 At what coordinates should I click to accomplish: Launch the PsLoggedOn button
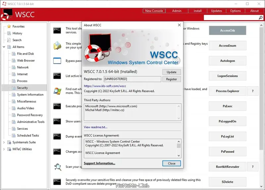point(228,121)
